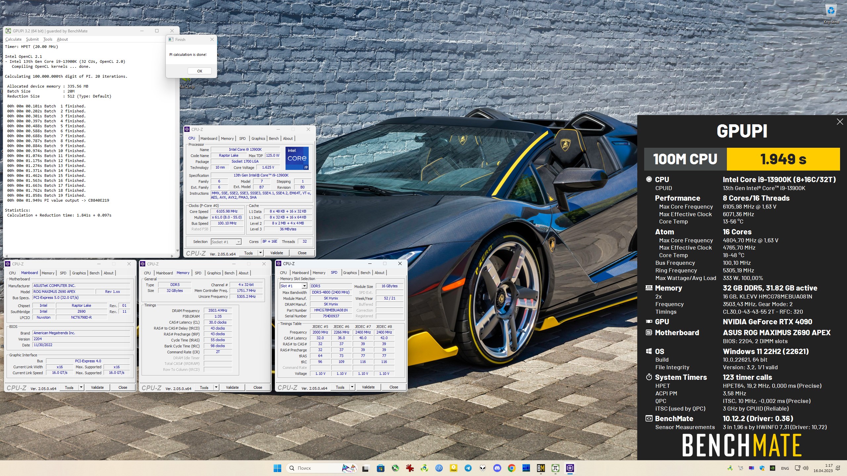
Task: Open Windows Security tray icon with warning
Action: tap(762, 468)
